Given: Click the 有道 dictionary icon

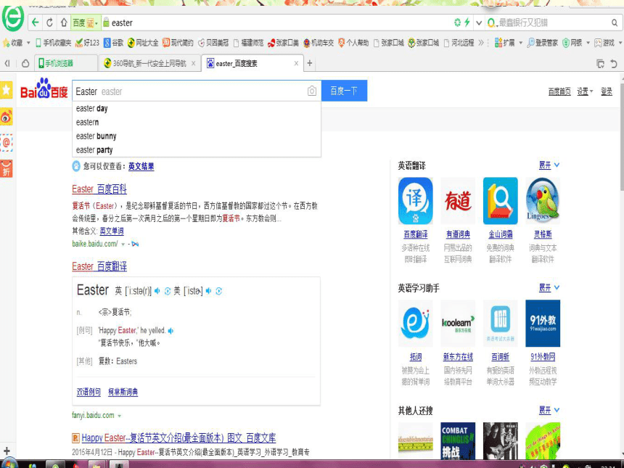Looking at the screenshot, I should pyautogui.click(x=458, y=201).
